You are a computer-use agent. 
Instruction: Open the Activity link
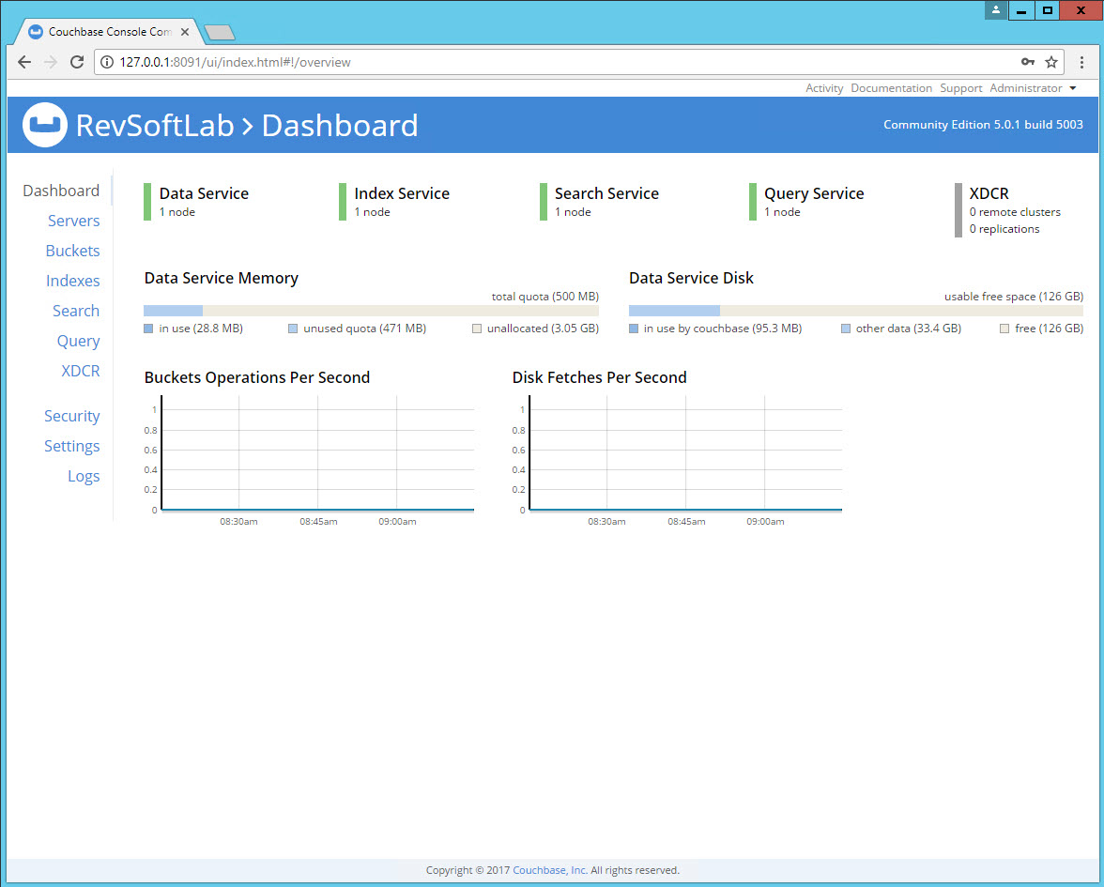[x=824, y=88]
